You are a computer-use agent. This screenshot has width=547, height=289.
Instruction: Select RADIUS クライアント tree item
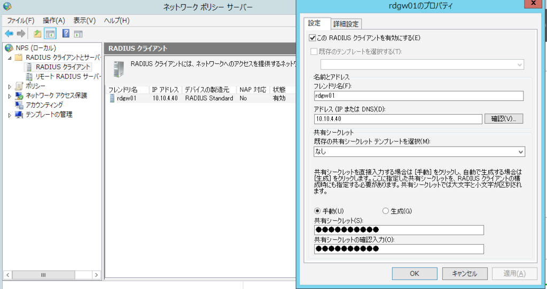point(63,67)
